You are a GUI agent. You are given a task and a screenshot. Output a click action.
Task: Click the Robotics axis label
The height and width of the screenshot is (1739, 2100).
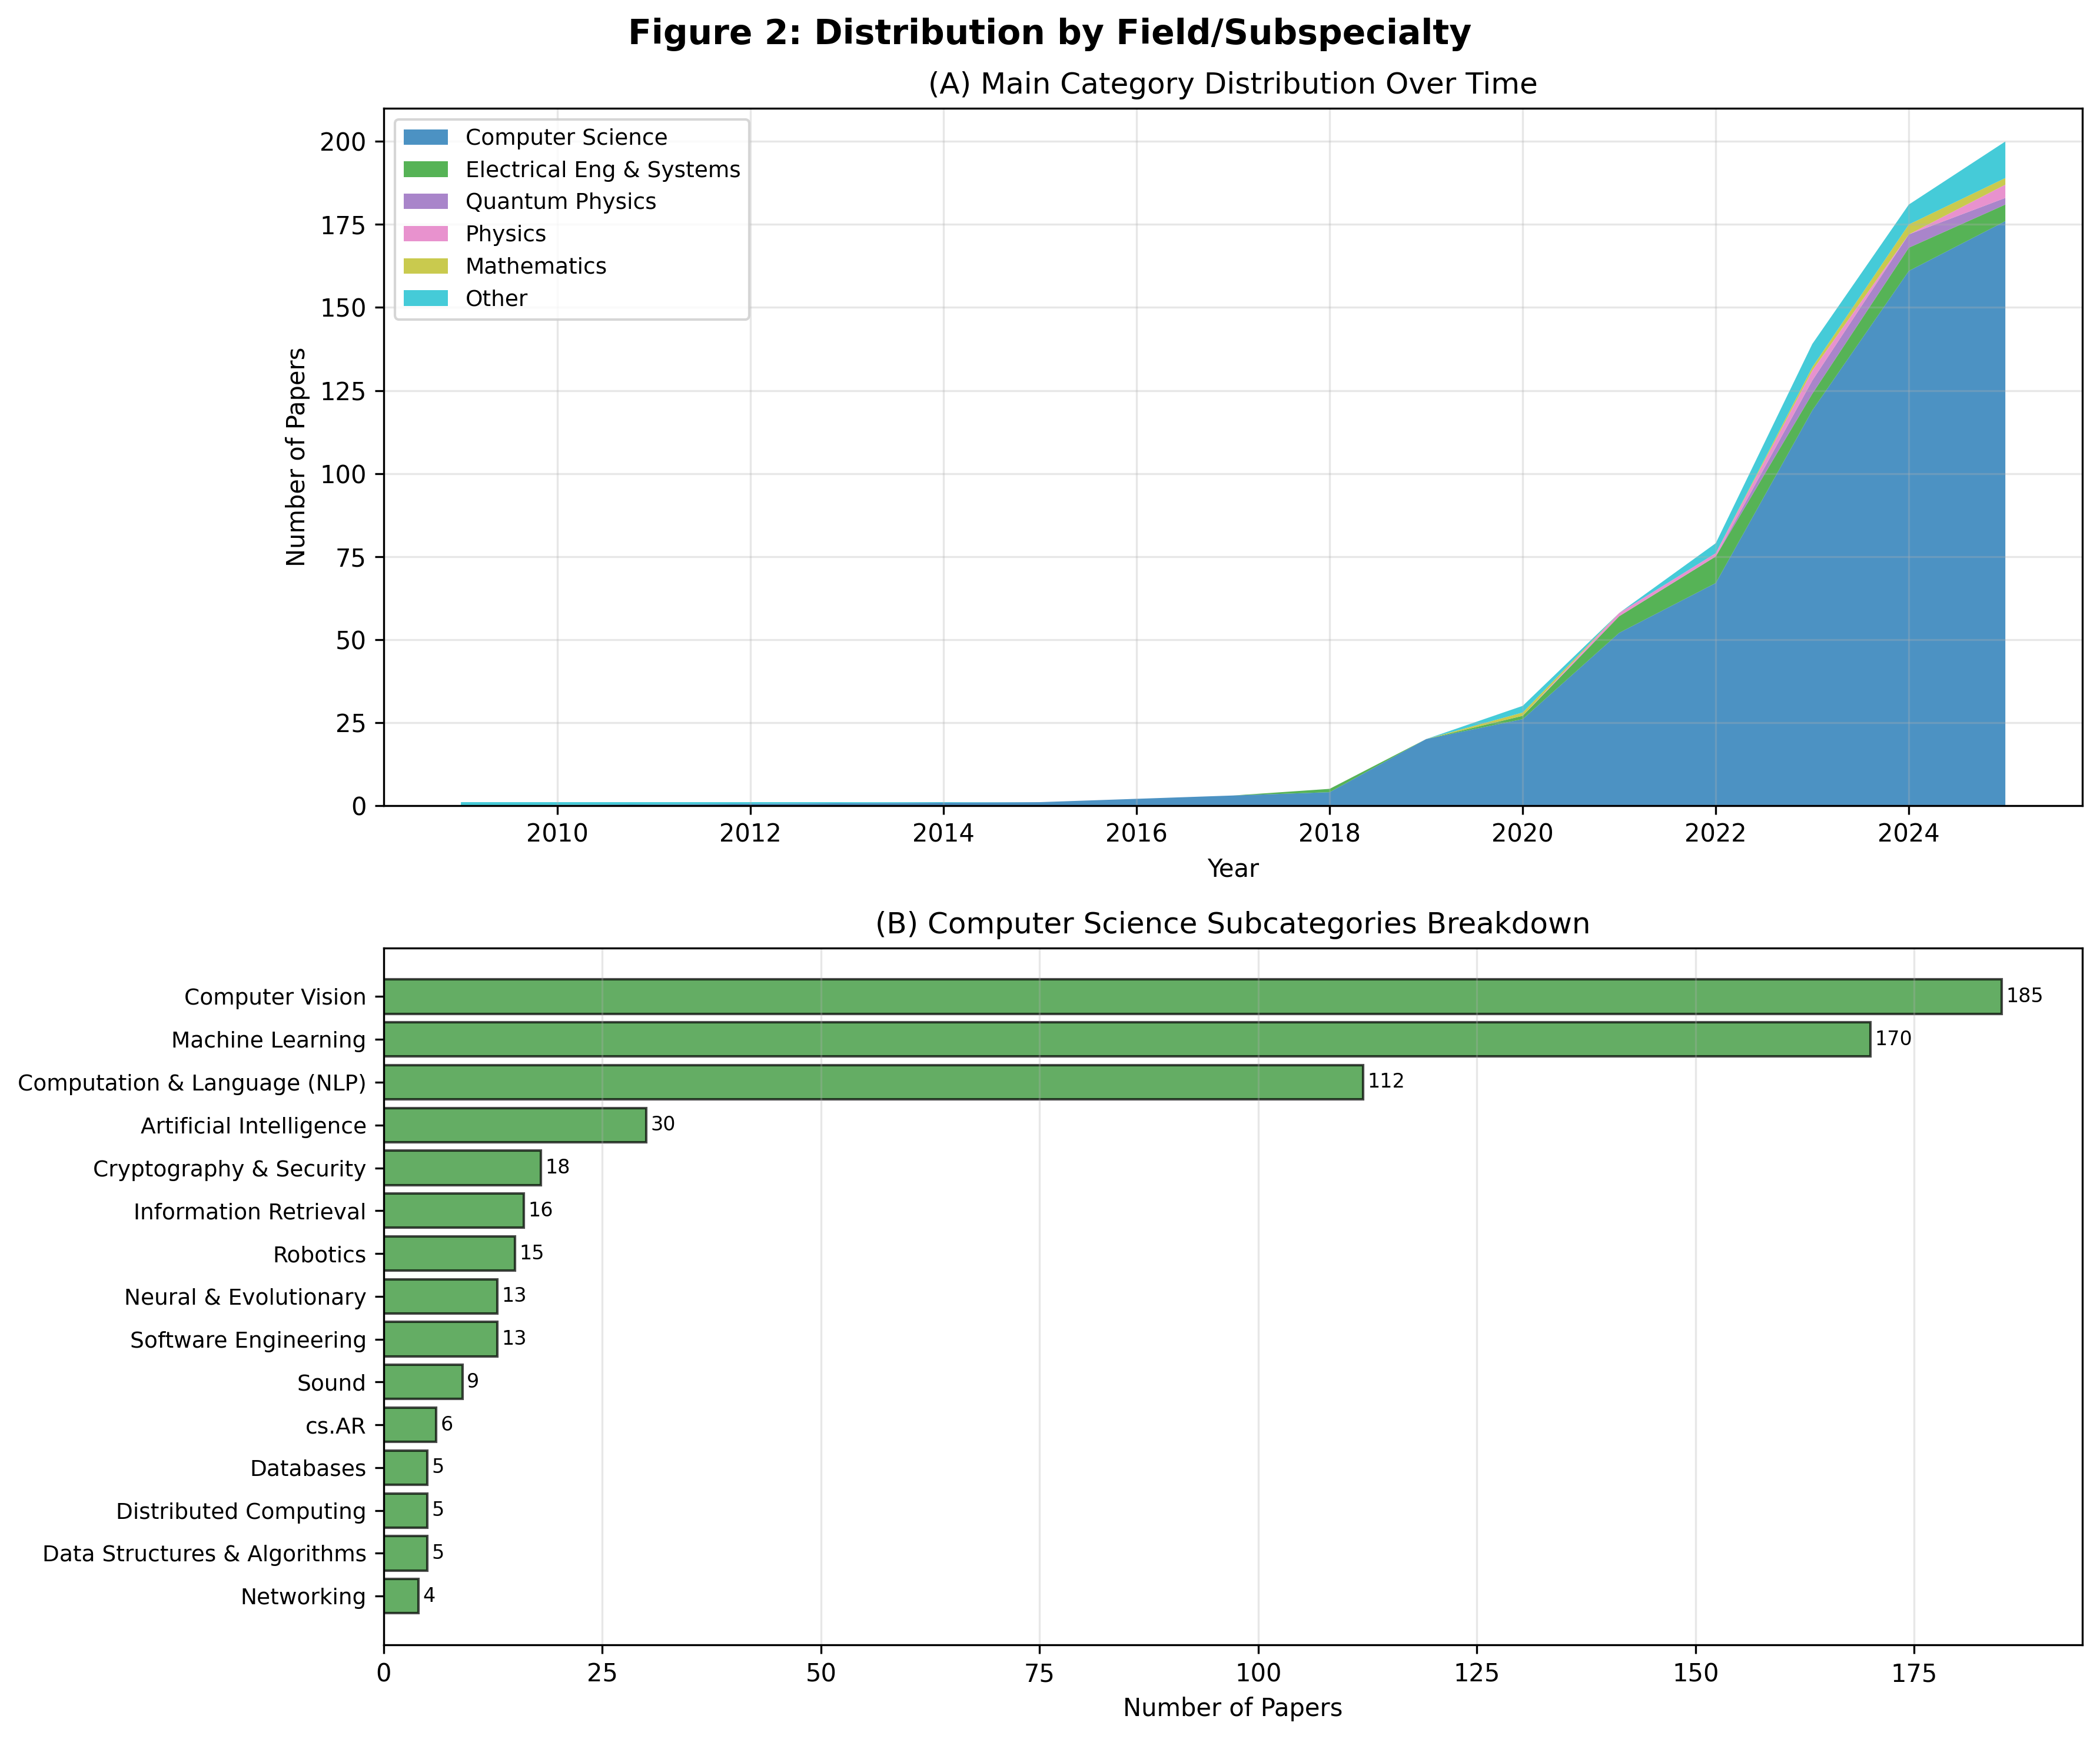[x=319, y=1254]
